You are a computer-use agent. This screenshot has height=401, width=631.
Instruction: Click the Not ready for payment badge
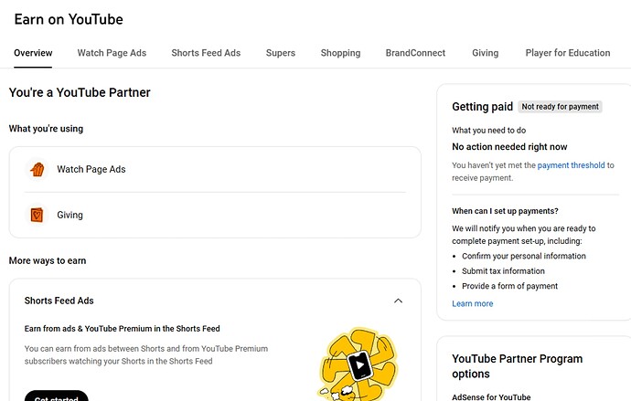pos(561,107)
